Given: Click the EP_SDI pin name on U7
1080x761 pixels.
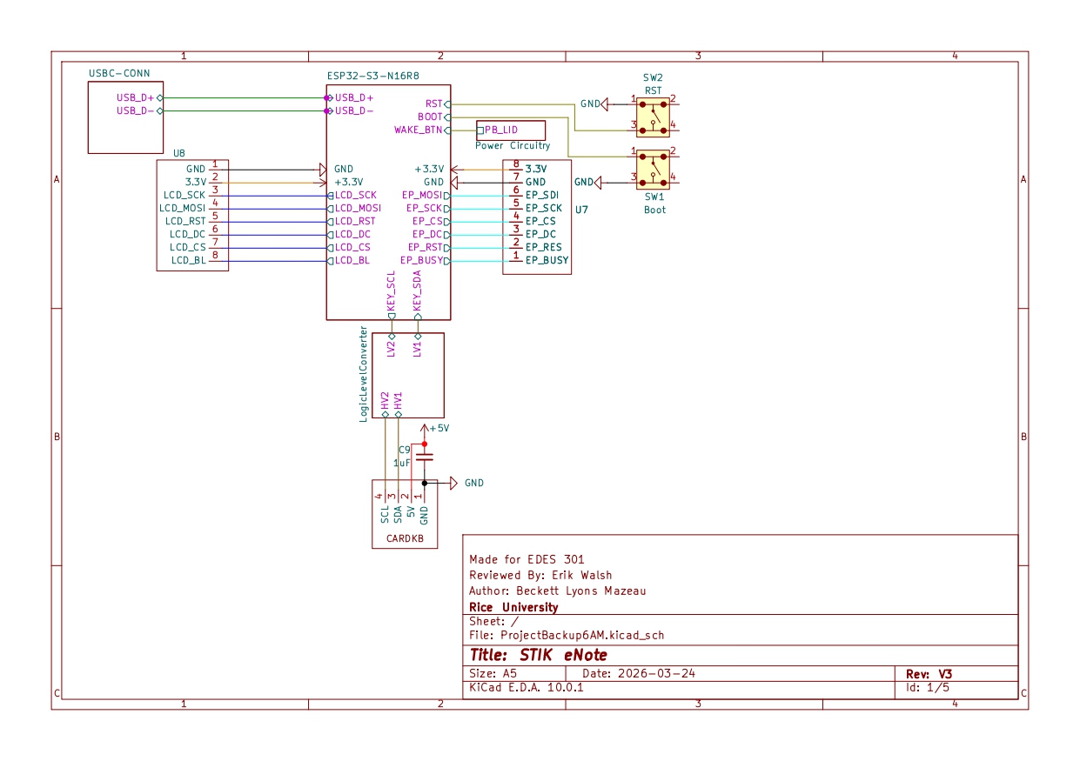Looking at the screenshot, I should (x=542, y=195).
